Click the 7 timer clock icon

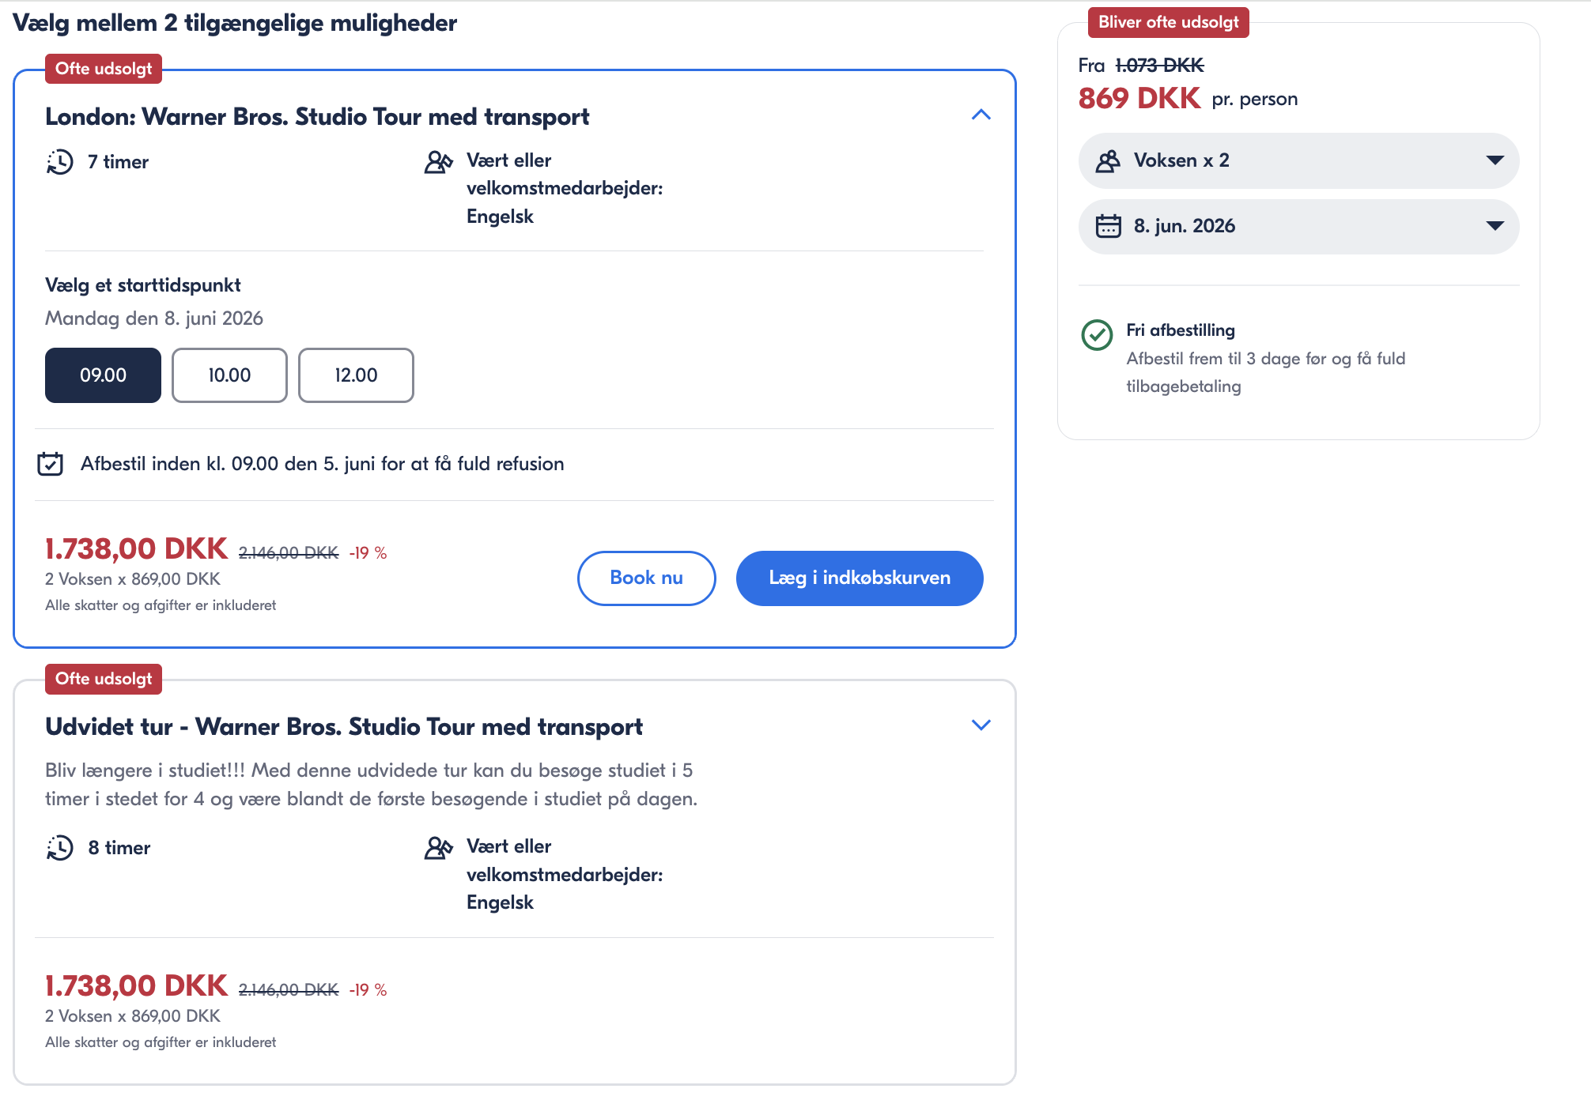59,162
